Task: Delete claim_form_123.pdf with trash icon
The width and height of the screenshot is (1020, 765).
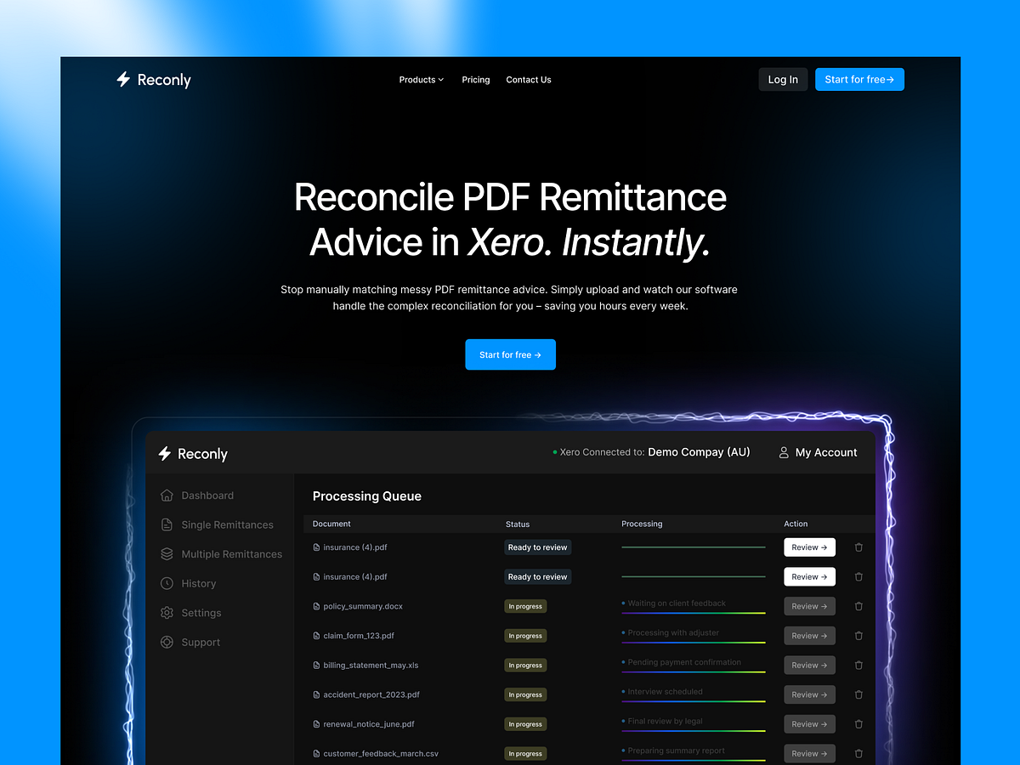Action: [x=858, y=636]
